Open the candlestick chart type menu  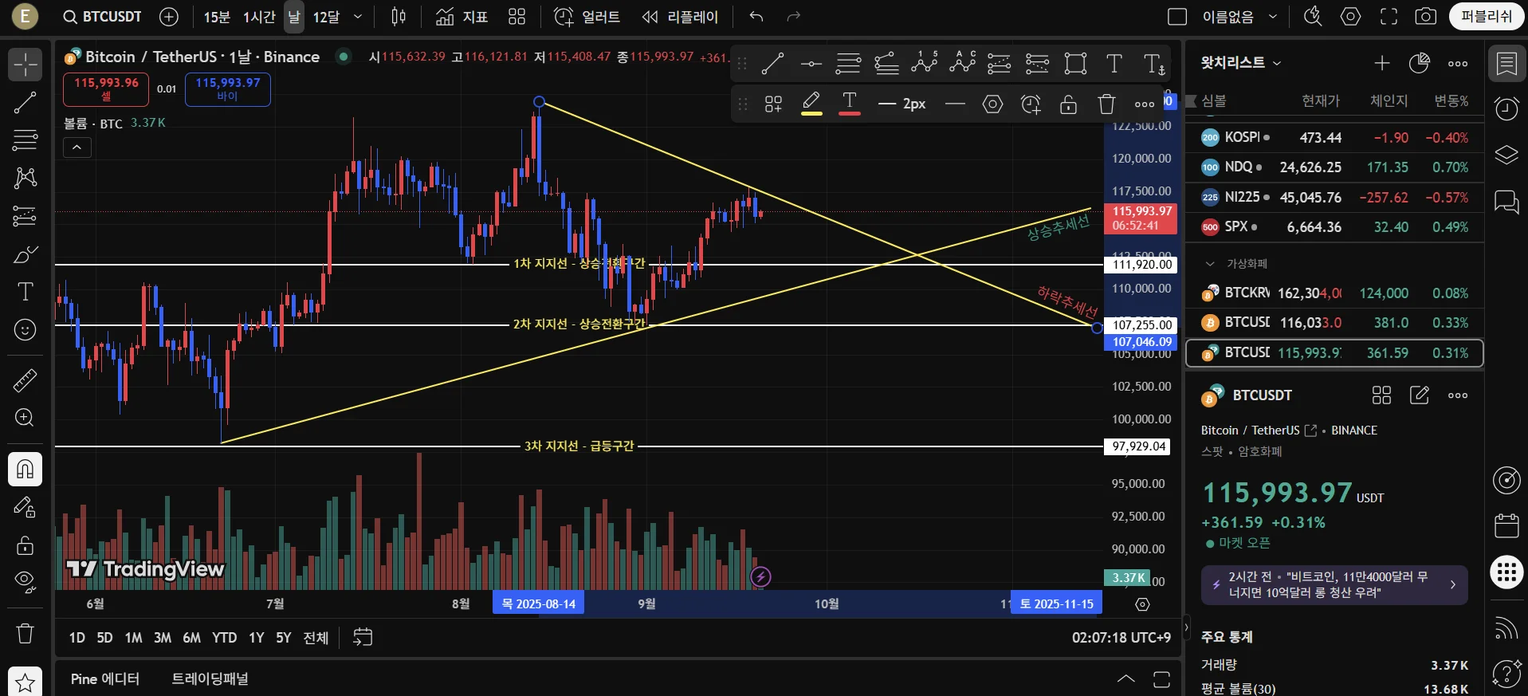399,17
